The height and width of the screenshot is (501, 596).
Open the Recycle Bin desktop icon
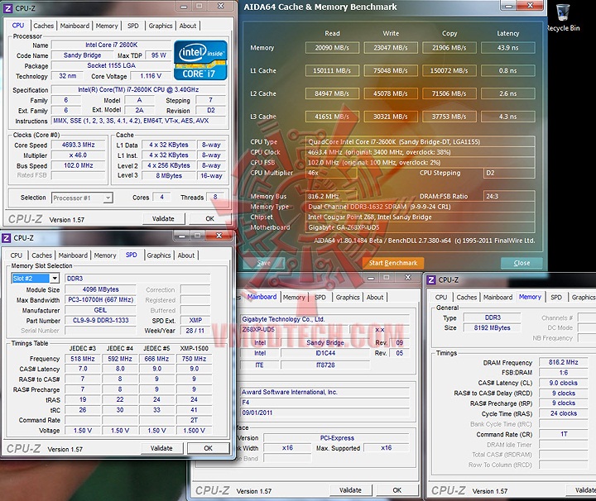(x=563, y=17)
